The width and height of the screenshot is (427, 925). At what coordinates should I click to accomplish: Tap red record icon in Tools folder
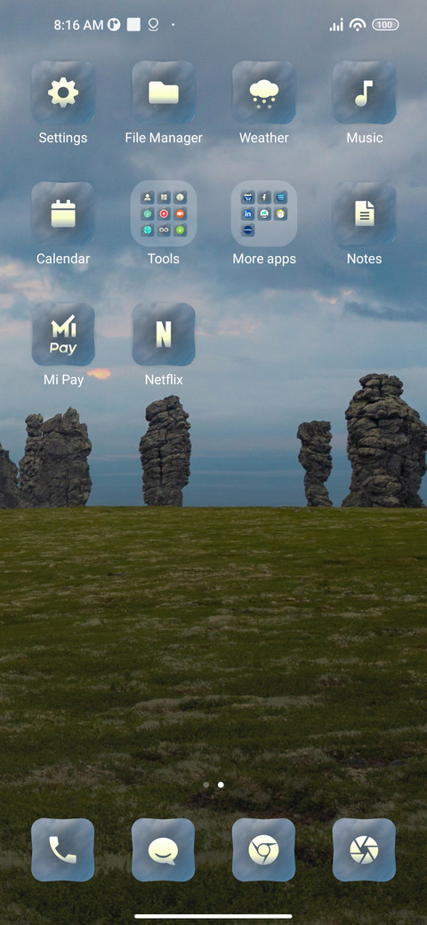coord(164,213)
